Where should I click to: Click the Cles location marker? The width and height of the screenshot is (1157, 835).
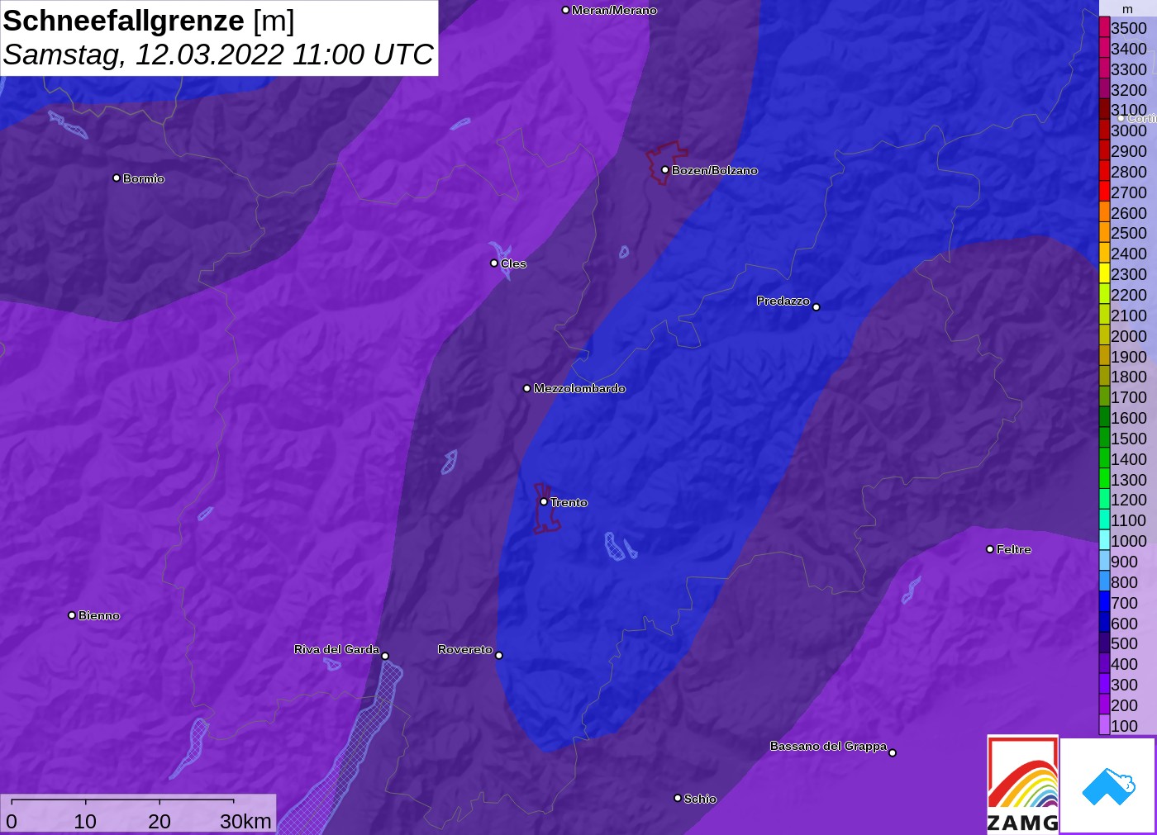pyautogui.click(x=494, y=263)
